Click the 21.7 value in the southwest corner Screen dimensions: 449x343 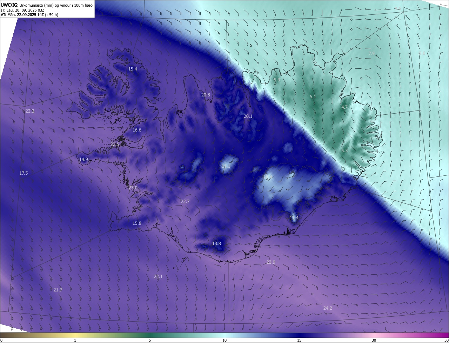click(58, 290)
